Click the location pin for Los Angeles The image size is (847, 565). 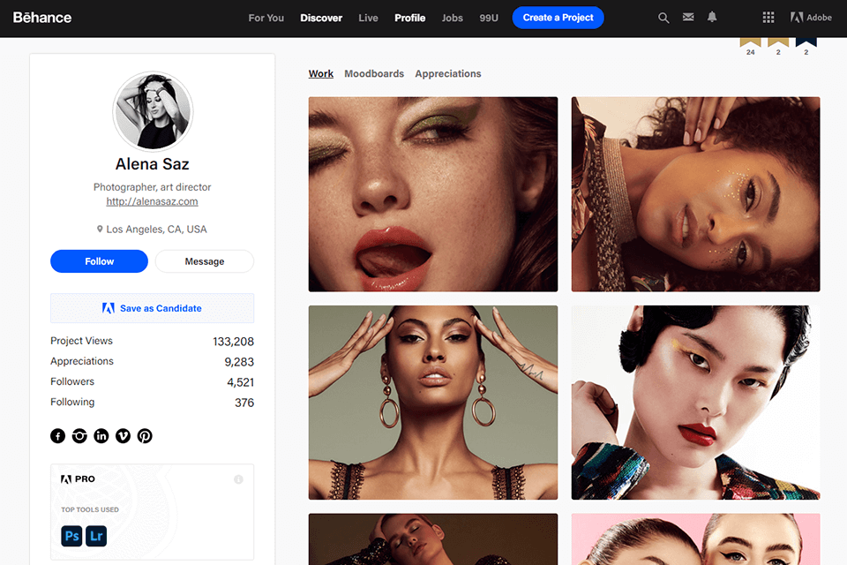pos(100,229)
